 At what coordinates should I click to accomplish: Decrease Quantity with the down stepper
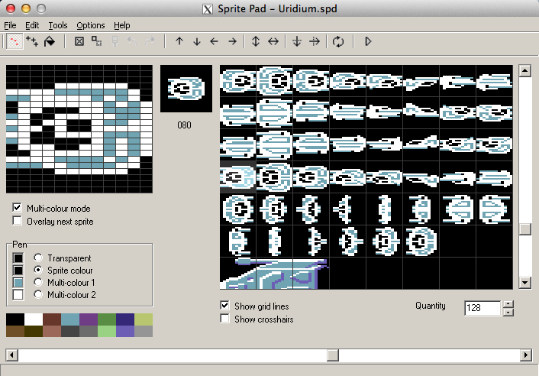(x=508, y=313)
